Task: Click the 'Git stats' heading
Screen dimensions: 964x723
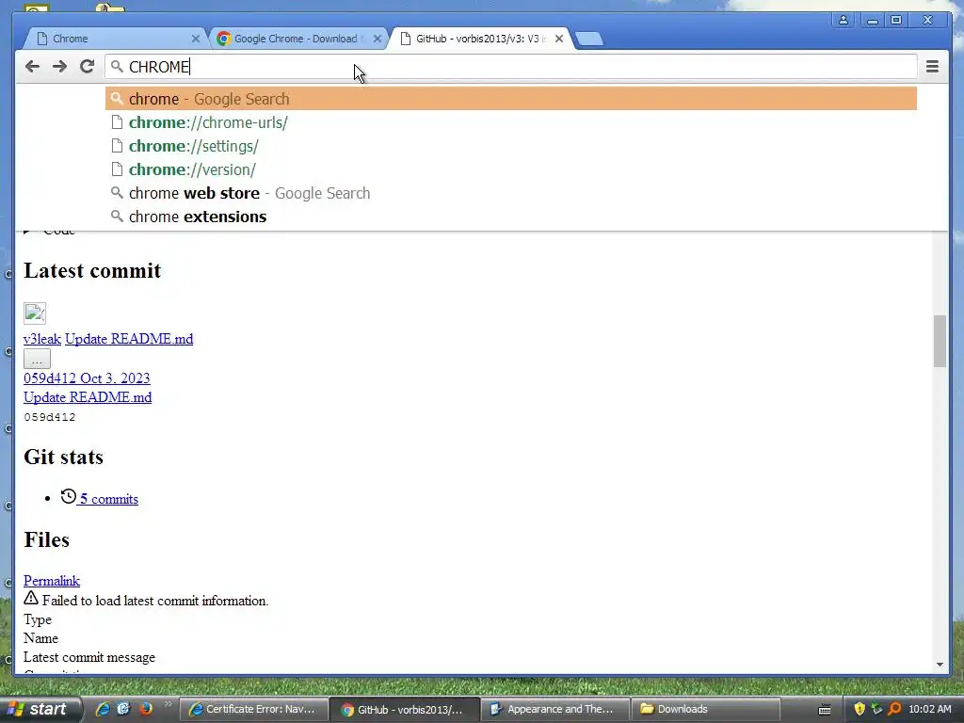Action: pos(63,457)
